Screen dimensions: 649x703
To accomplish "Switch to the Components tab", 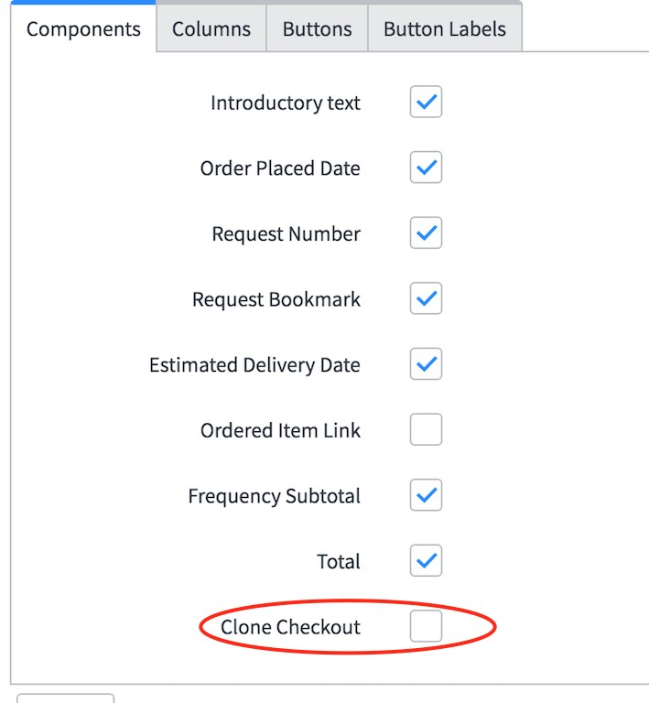I will [83, 29].
